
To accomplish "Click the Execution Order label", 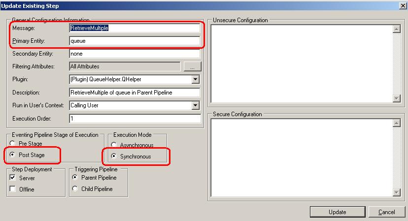I will point(32,119).
